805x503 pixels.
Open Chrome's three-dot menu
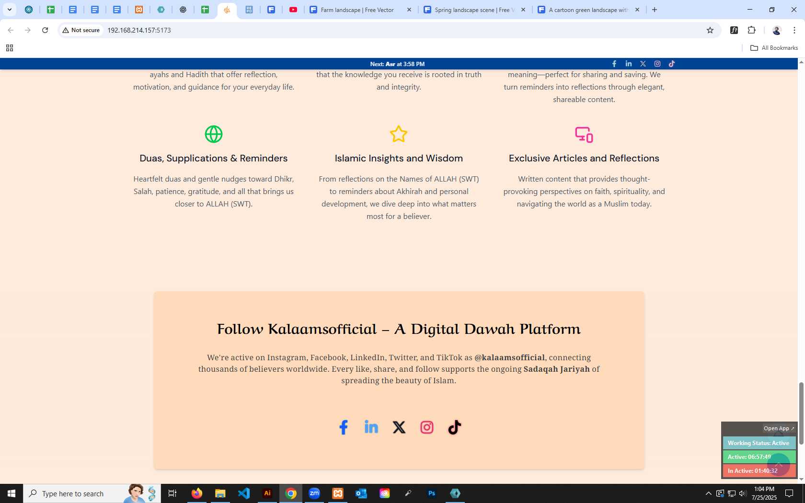click(794, 30)
